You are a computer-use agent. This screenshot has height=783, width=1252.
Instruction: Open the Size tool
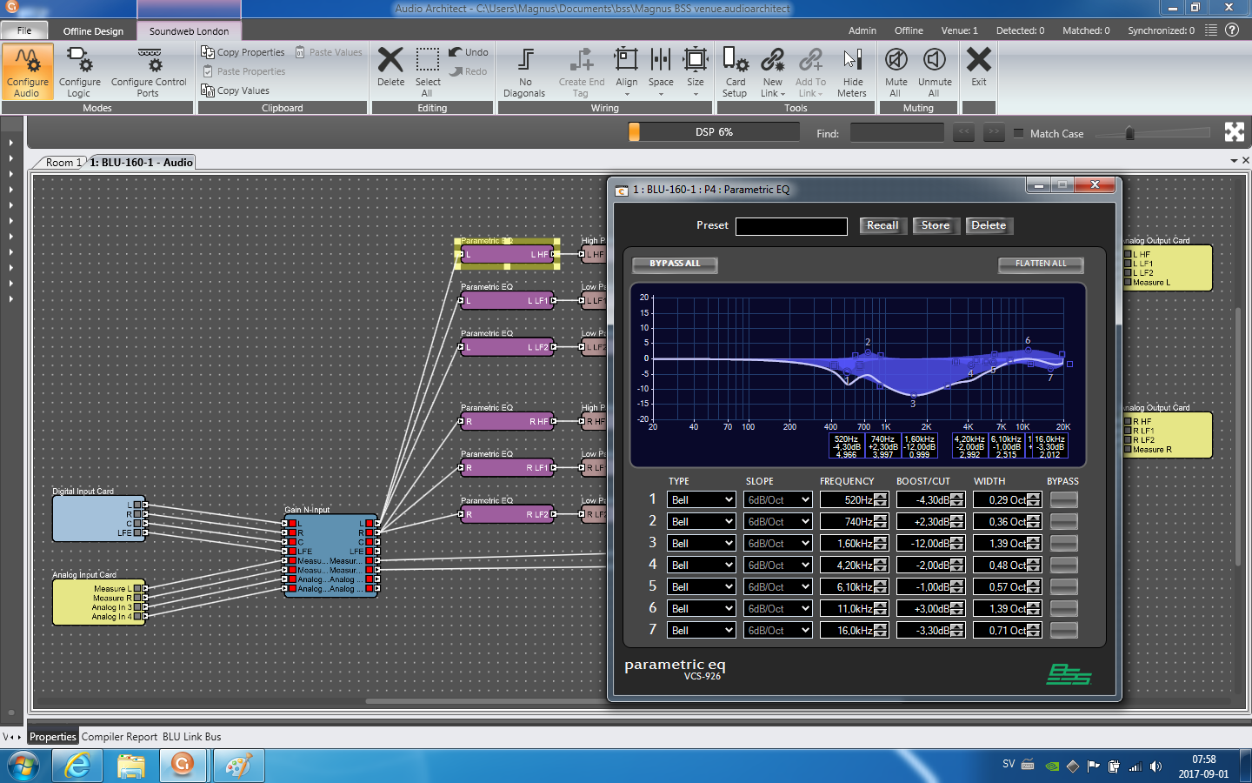[696, 72]
